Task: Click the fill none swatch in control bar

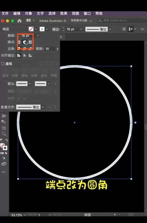Action: (x=31, y=29)
